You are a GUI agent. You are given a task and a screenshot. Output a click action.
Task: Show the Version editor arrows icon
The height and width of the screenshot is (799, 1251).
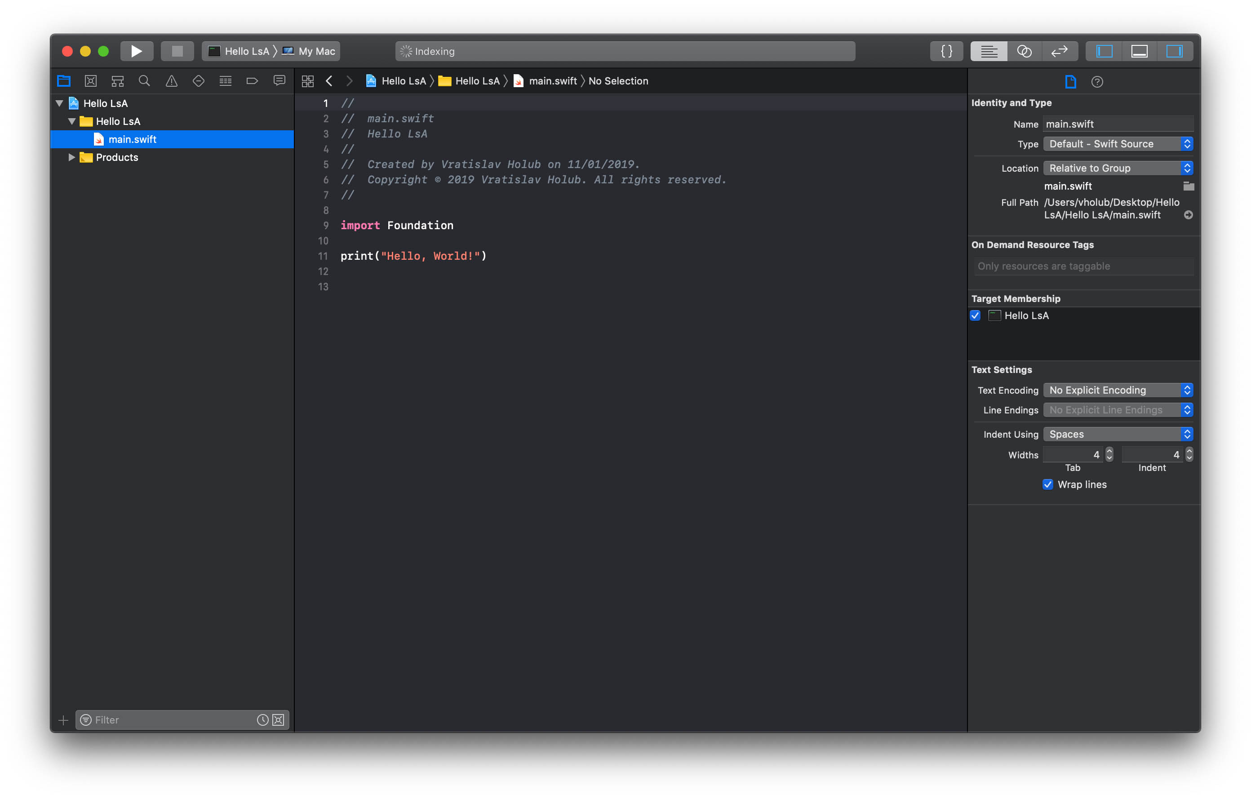point(1059,51)
